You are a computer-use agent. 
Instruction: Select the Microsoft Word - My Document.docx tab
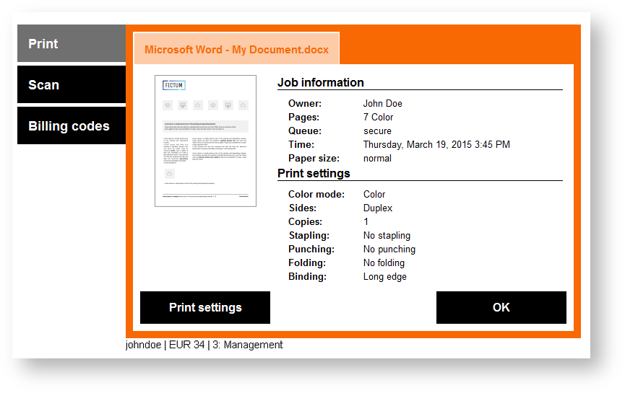pos(236,50)
